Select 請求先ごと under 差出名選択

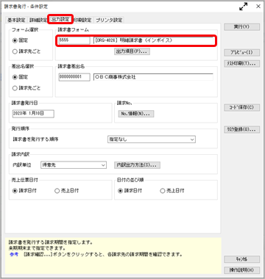[26, 88]
